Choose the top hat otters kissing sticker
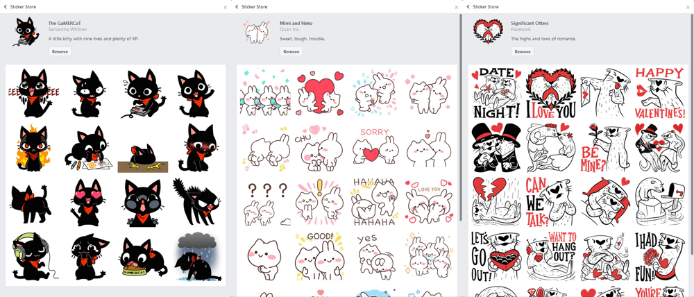The width and height of the screenshot is (694, 297). coord(496,148)
